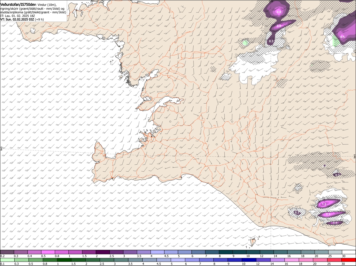Click top legend swatch between 6 and 7
The image size is (356, 266).
pos(199,252)
